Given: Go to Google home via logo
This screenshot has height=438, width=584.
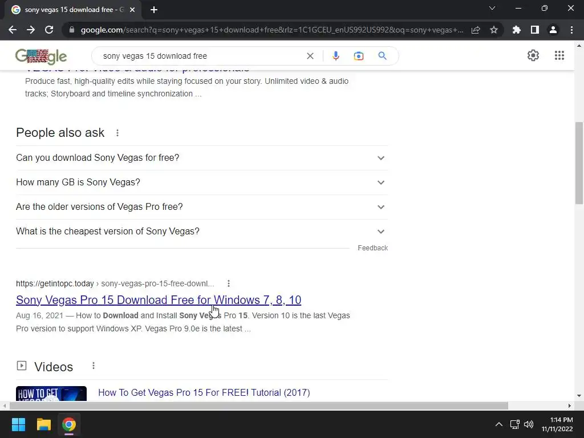Looking at the screenshot, I should (41, 56).
